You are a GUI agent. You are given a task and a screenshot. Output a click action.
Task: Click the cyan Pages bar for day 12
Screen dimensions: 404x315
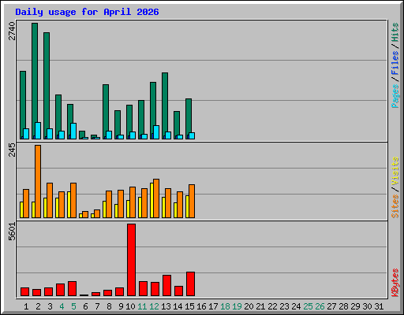click(156, 132)
